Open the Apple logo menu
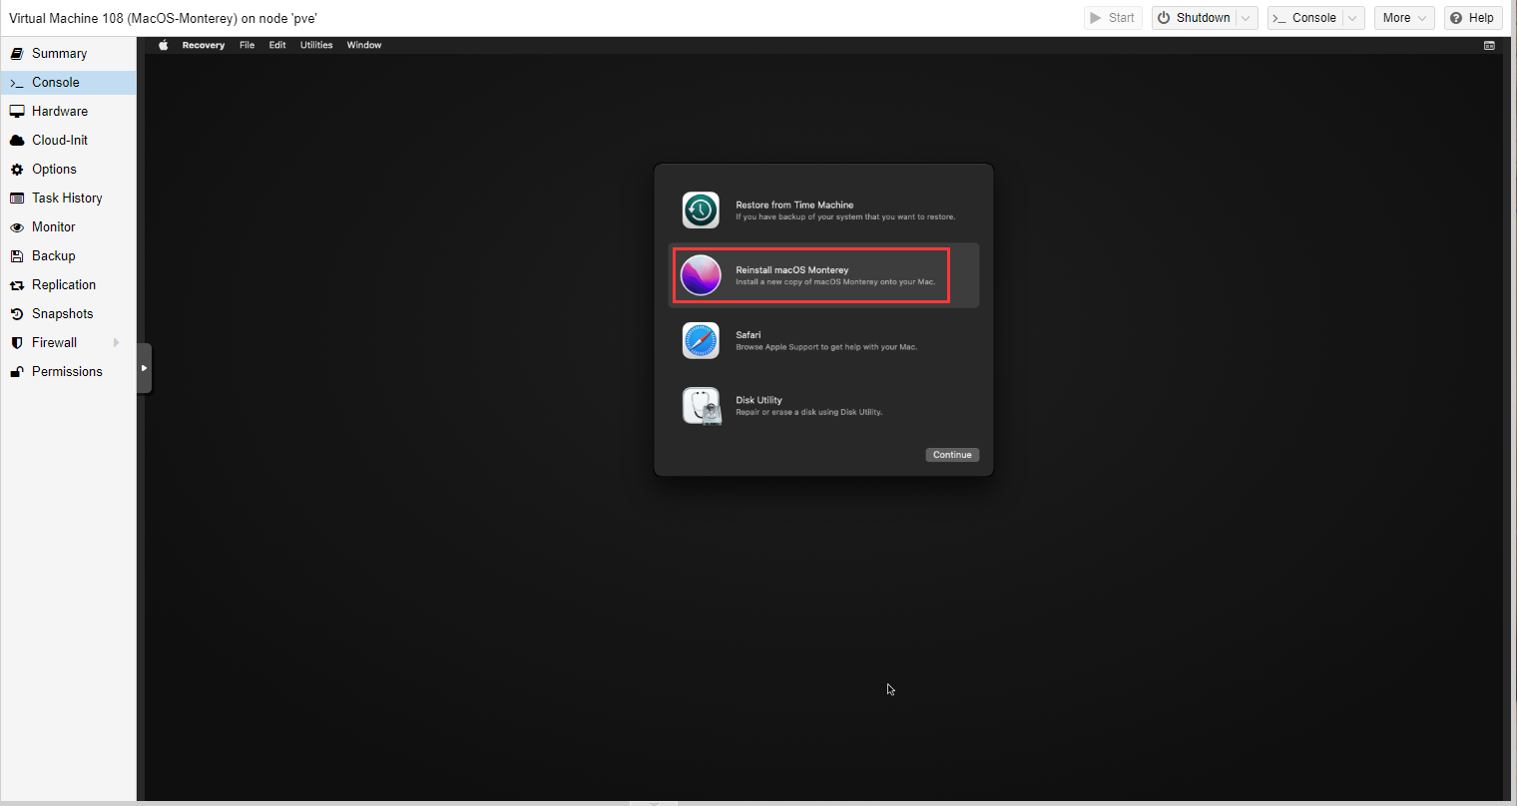Image resolution: width=1517 pixels, height=806 pixels. 163,45
